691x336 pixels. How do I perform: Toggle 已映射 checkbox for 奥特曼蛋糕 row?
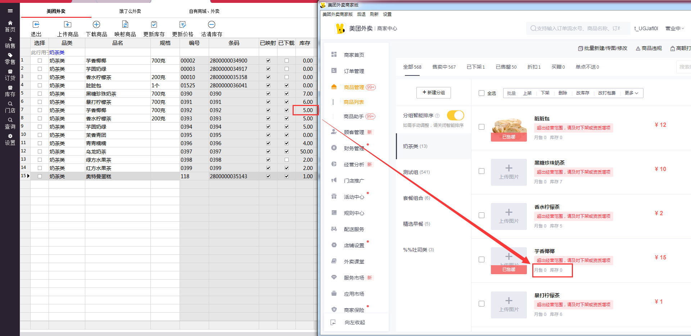(268, 176)
